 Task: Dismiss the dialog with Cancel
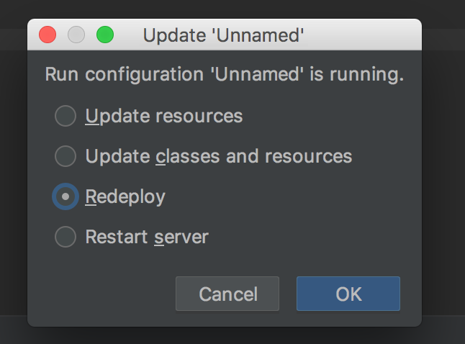[x=227, y=294]
